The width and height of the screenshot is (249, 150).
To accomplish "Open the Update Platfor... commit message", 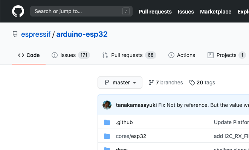I will [231, 122].
